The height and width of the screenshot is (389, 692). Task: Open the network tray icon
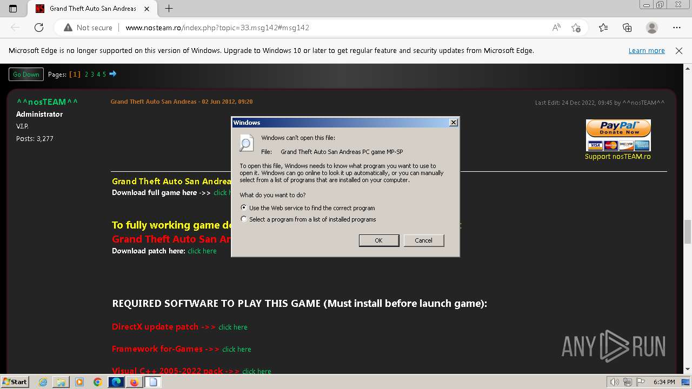point(628,382)
